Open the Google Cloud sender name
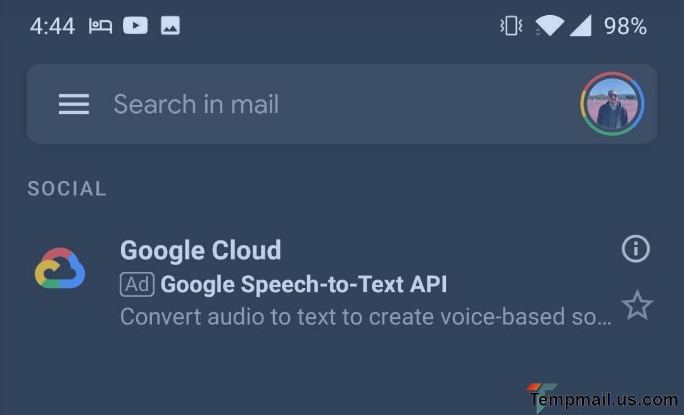 pyautogui.click(x=201, y=251)
